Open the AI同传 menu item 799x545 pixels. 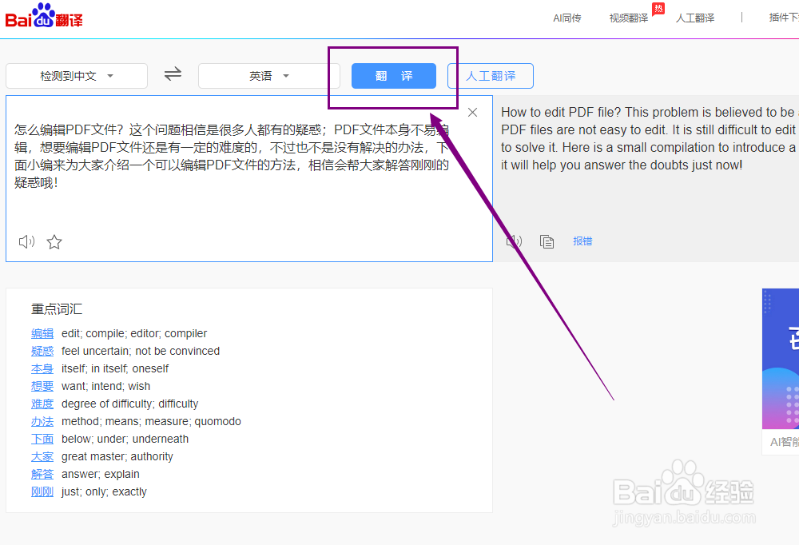(567, 17)
